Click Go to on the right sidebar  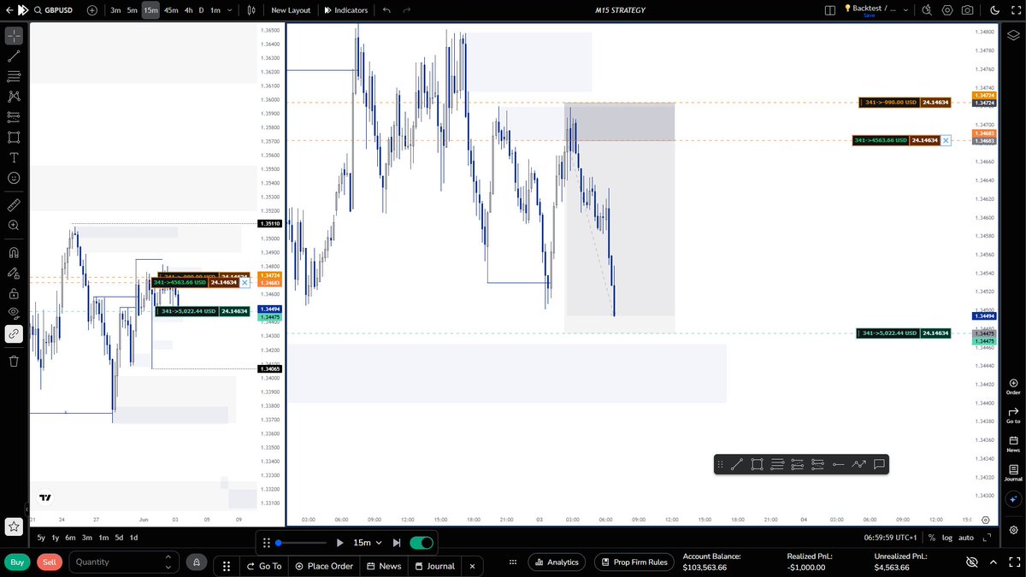click(x=1013, y=415)
